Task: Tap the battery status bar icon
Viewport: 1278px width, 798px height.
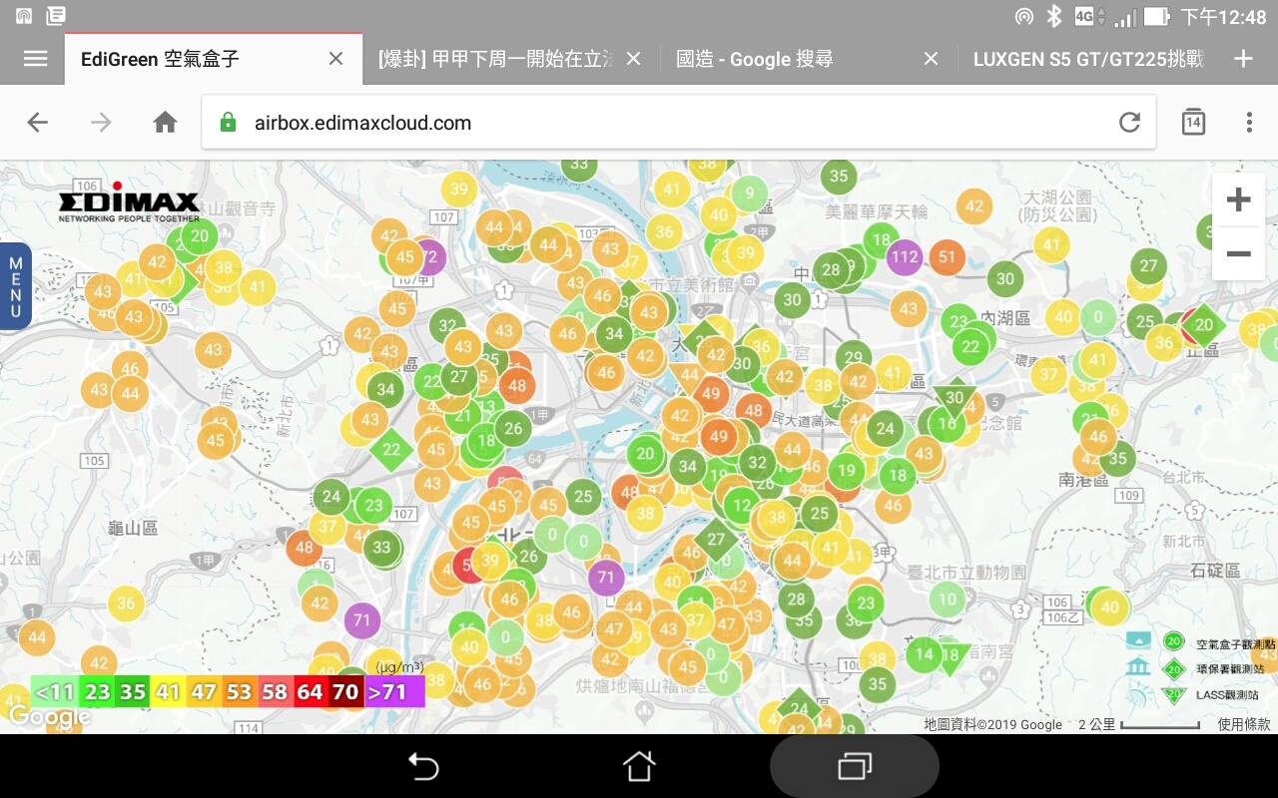Action: click(x=1156, y=16)
